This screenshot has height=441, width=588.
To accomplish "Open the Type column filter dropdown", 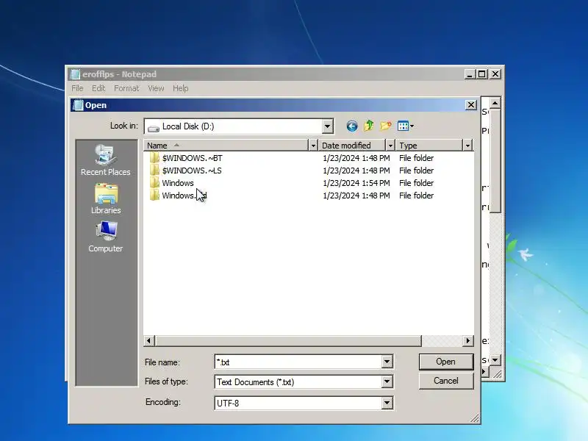I will click(x=467, y=146).
